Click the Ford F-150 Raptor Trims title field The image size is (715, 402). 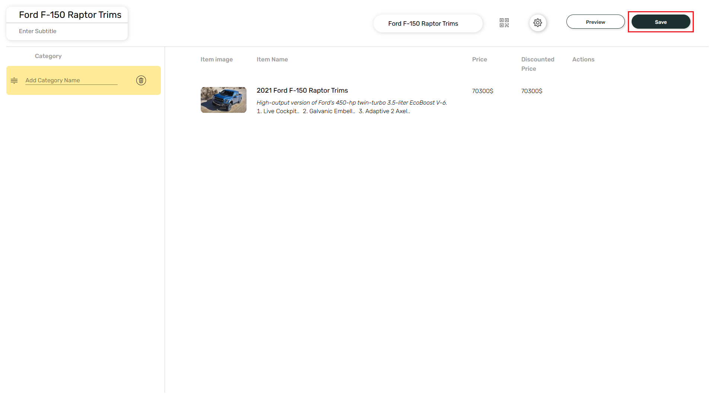coord(70,15)
